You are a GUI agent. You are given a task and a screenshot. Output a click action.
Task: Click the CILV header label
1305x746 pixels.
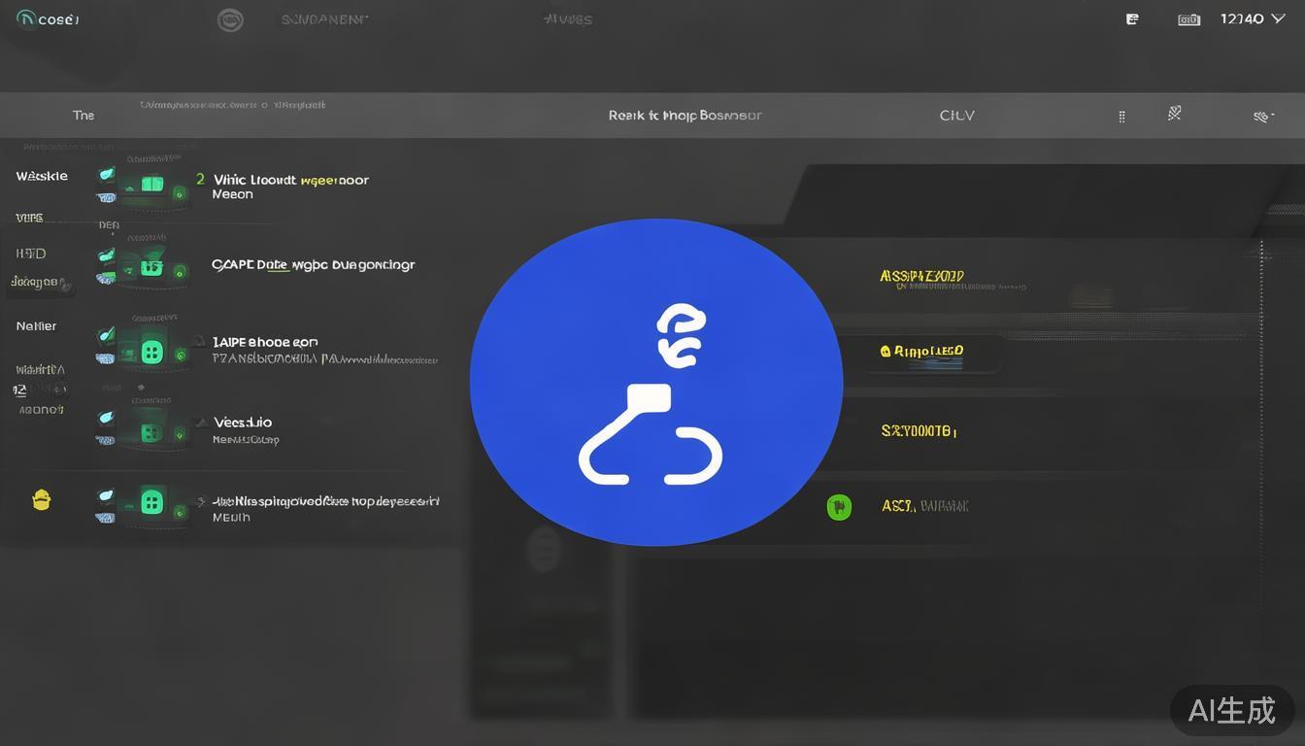point(956,116)
